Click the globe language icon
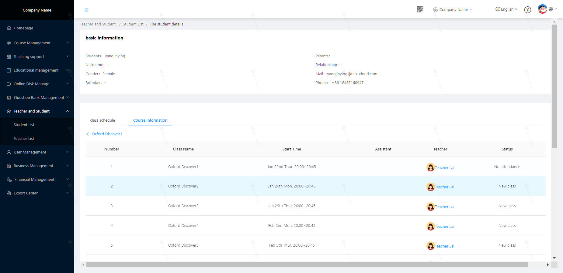This screenshot has height=273, width=563. (498, 9)
